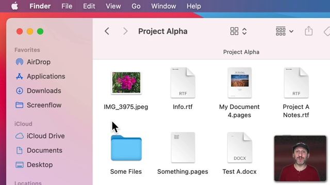Go forward with the right chevron
The width and height of the screenshot is (330, 185).
point(125,31)
